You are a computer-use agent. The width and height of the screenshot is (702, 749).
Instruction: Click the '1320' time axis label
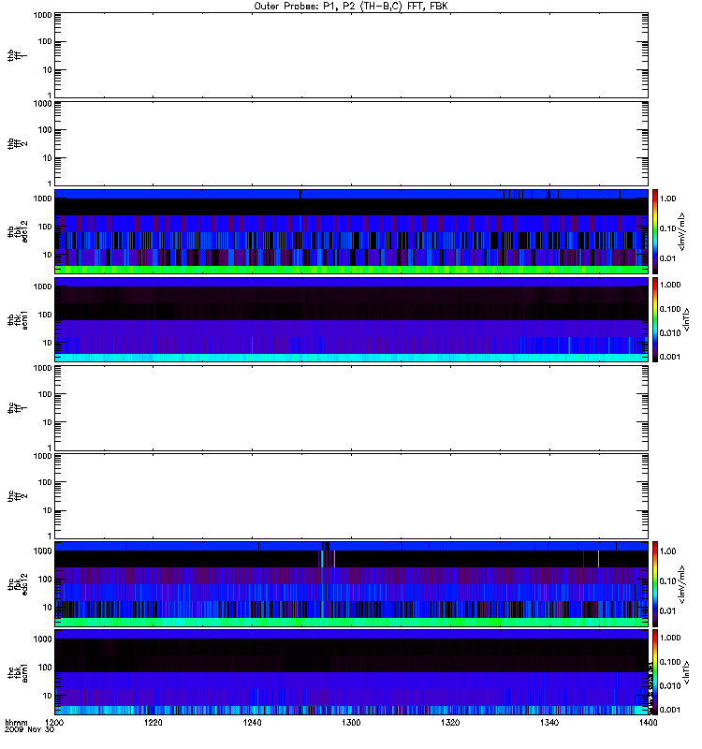(x=450, y=722)
